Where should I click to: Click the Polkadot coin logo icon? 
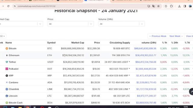[x=7, y=69]
